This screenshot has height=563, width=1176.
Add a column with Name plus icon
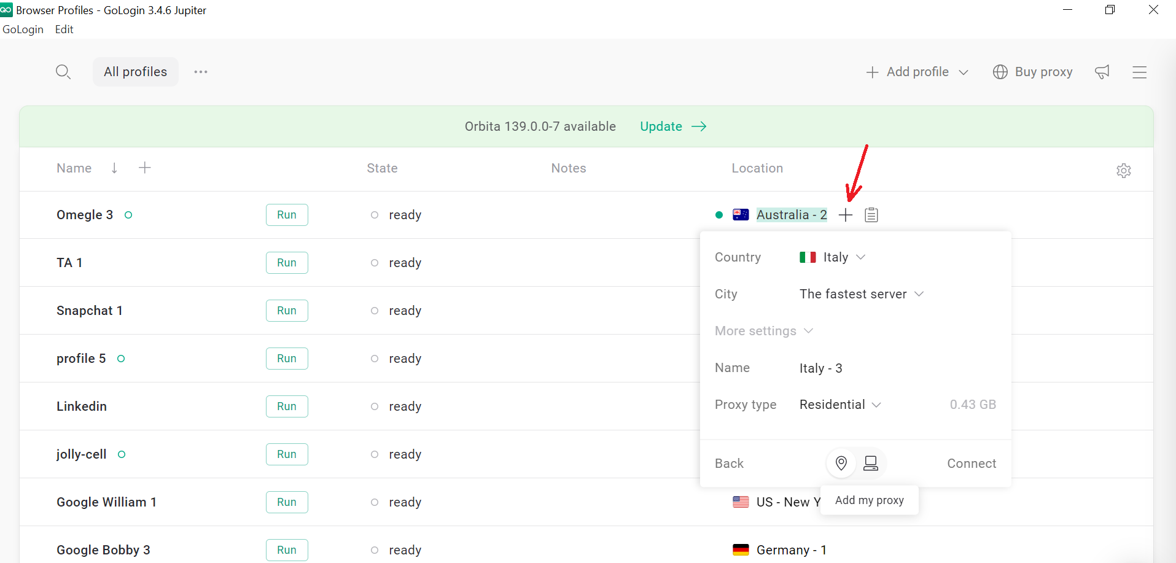coord(145,168)
